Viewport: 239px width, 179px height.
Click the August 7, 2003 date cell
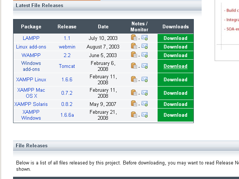coord(103,47)
